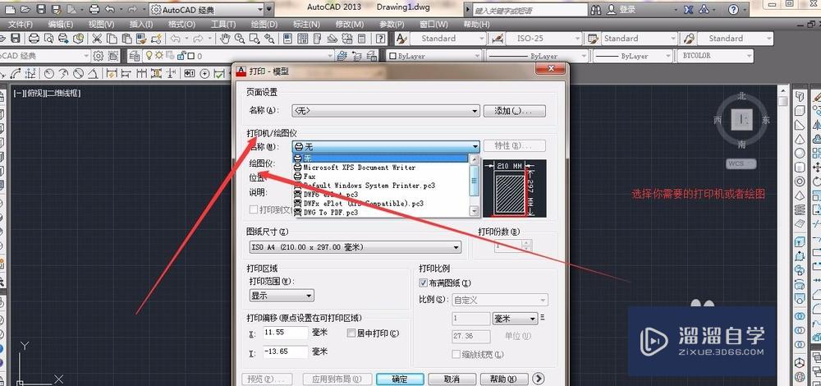This screenshot has height=386, width=821.
Task: Click the search binoculars icon
Action: tap(596, 9)
